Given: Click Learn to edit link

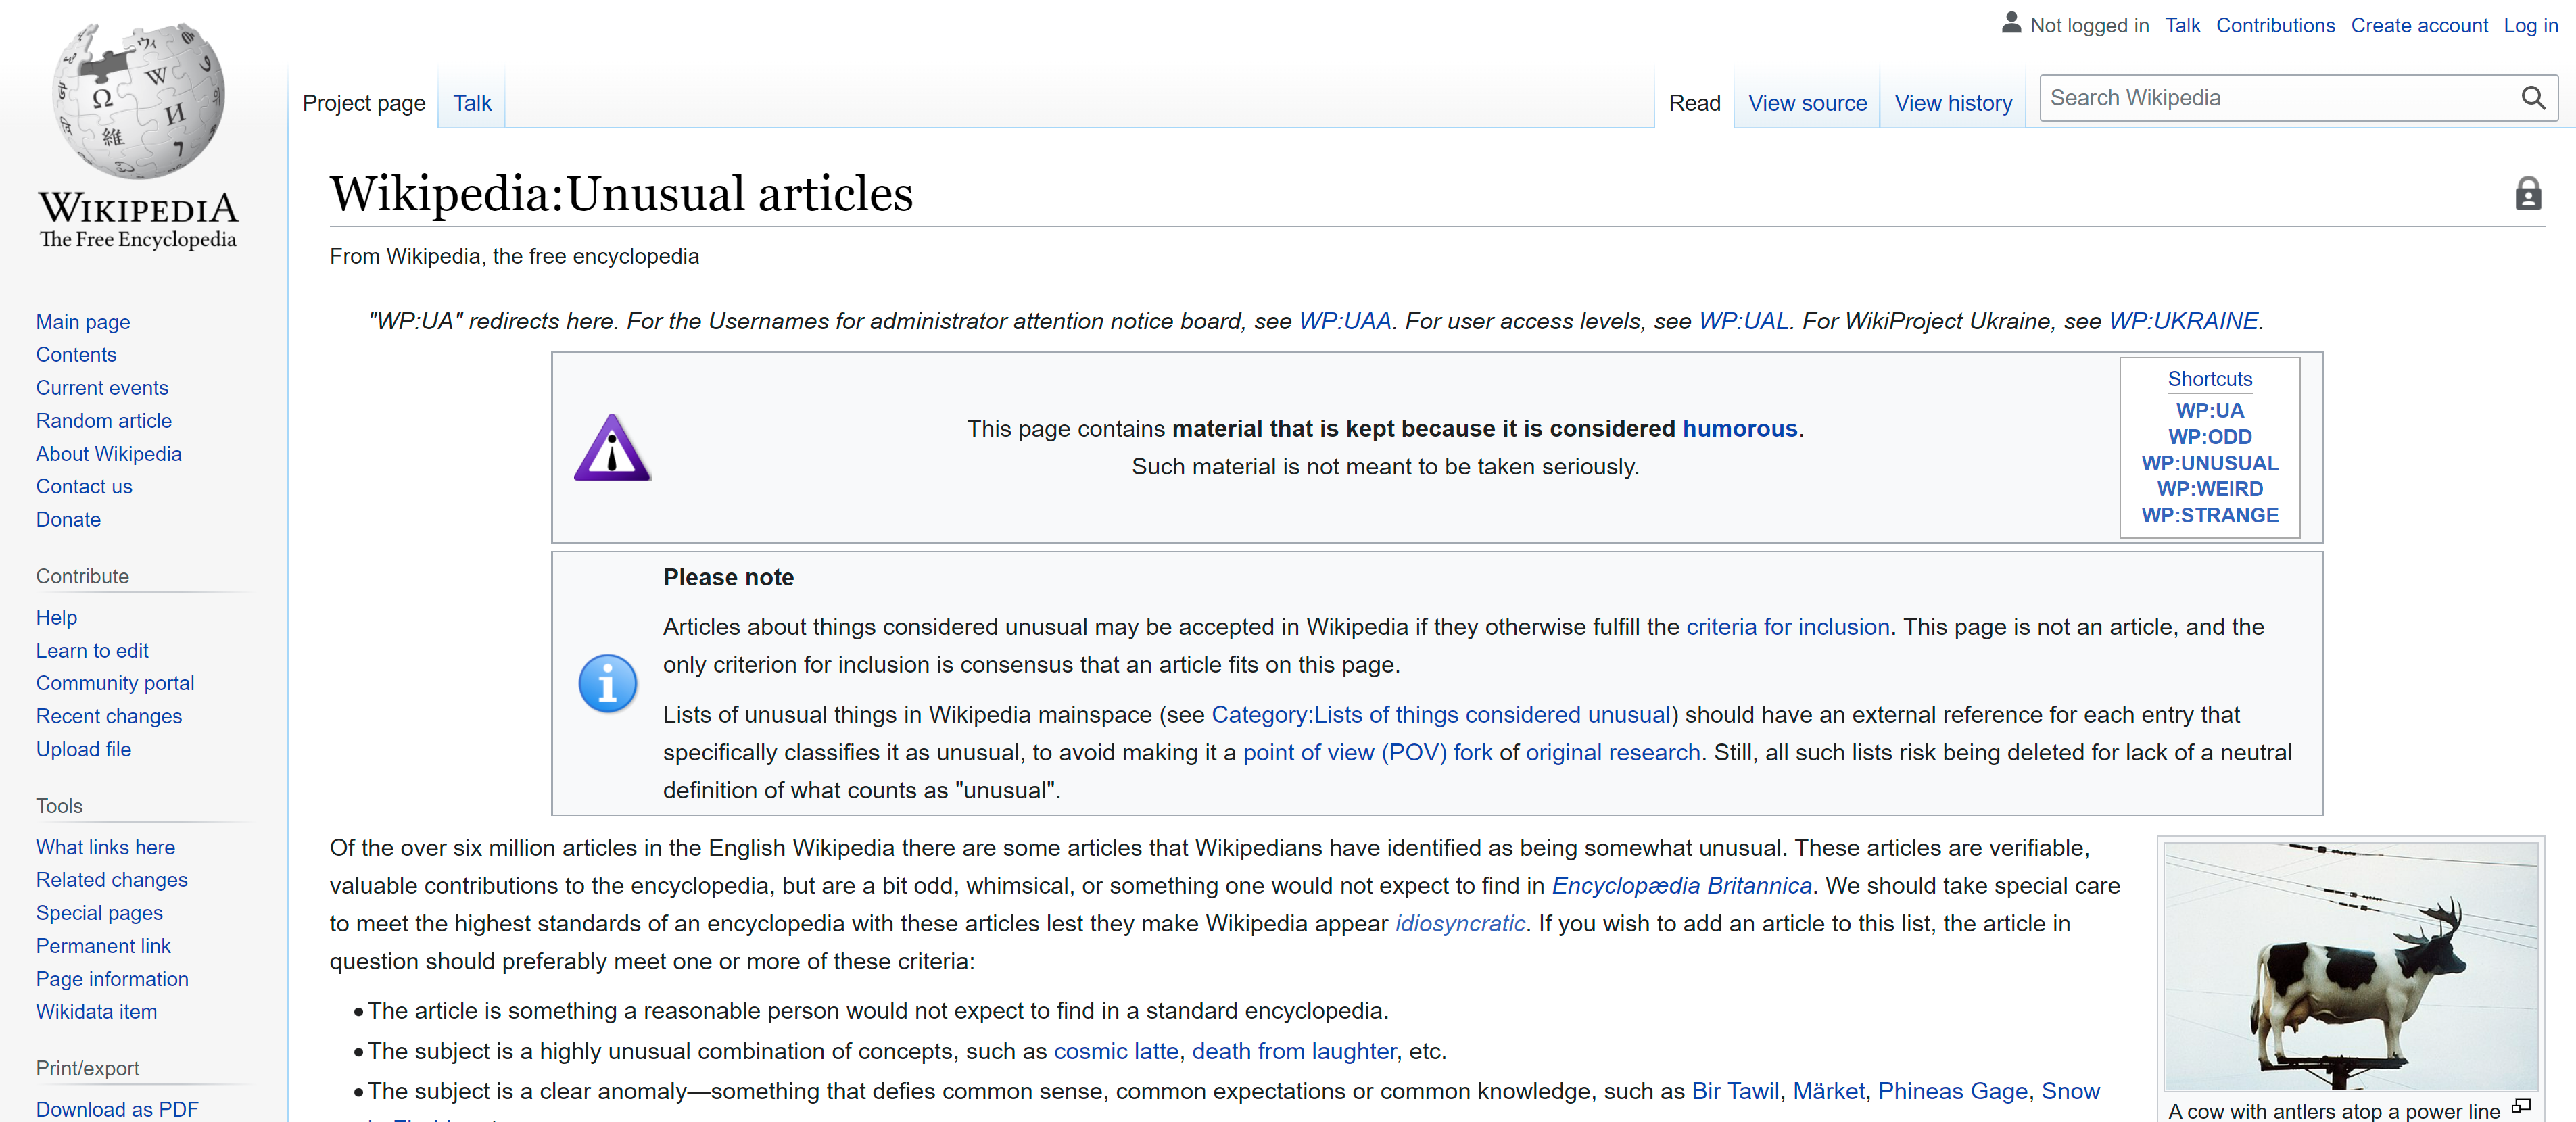Looking at the screenshot, I should [92, 650].
